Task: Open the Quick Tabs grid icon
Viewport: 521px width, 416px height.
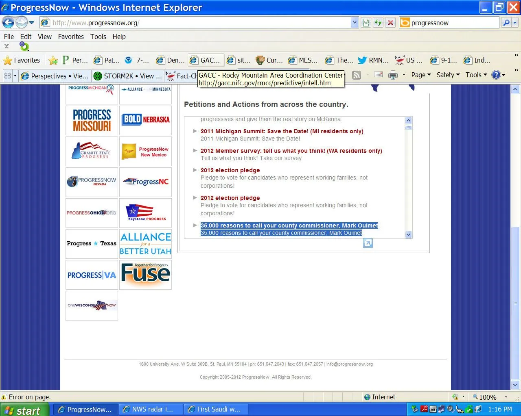Action: pos(7,76)
